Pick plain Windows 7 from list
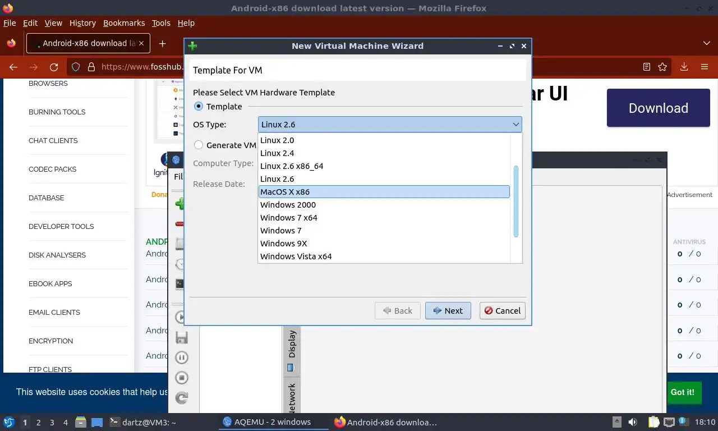 pyautogui.click(x=384, y=231)
